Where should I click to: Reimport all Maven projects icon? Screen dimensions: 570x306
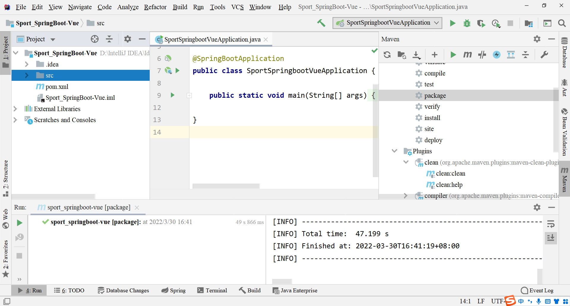(387, 55)
